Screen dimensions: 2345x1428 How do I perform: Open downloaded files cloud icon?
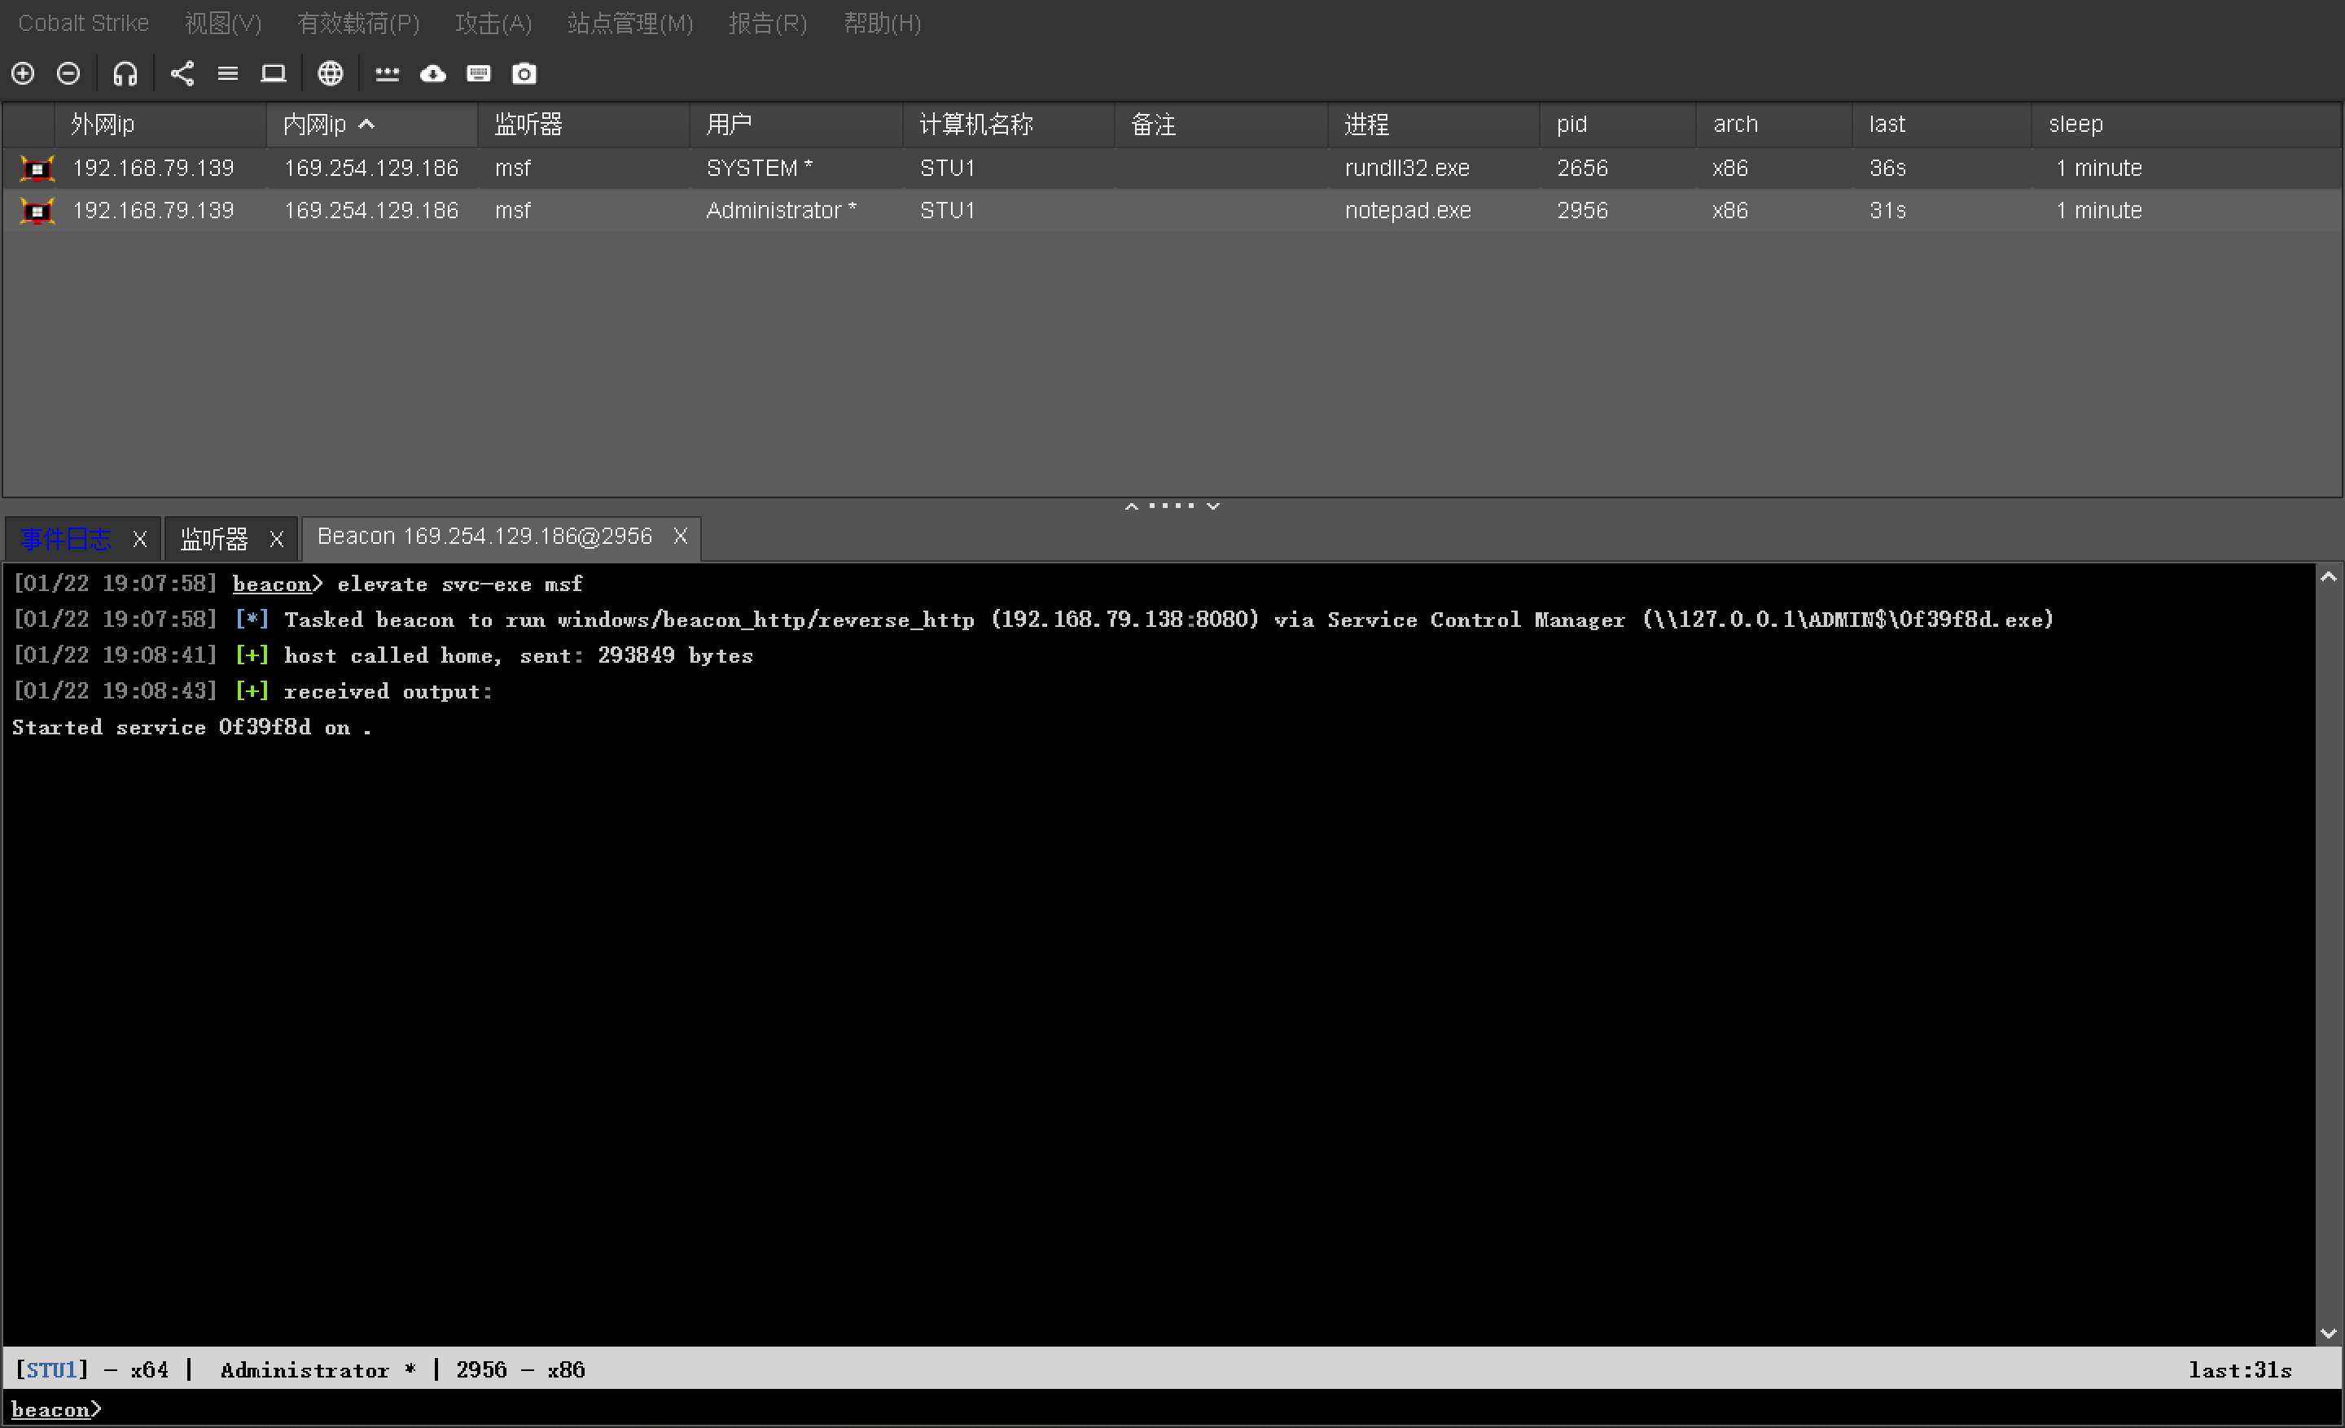click(x=433, y=73)
